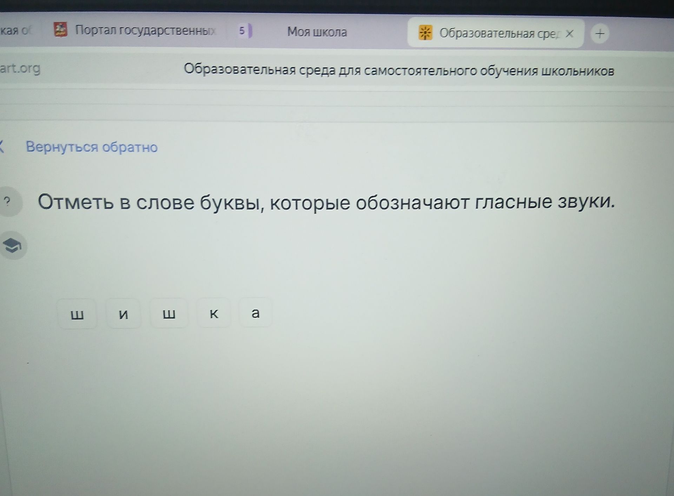Select the letter к tile
Screen dimensions: 674x496
[214, 313]
